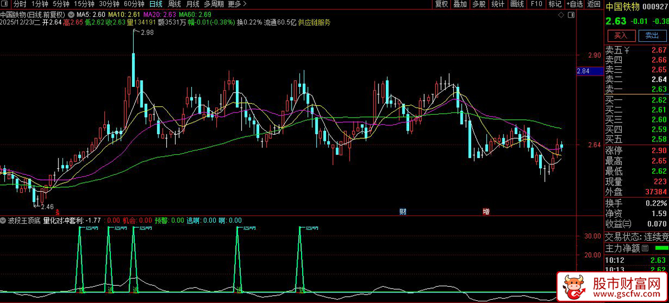Click the 卖出 sell button

[x=651, y=36]
